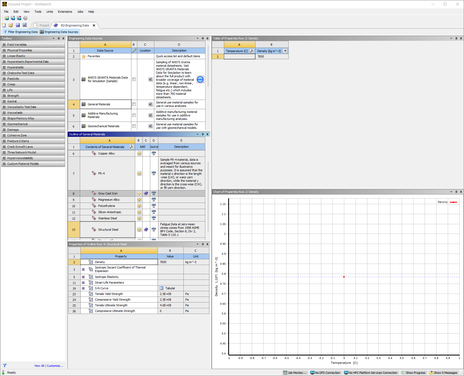Sort Temperature column in density table
This screenshot has width=464, height=376.
252,51
